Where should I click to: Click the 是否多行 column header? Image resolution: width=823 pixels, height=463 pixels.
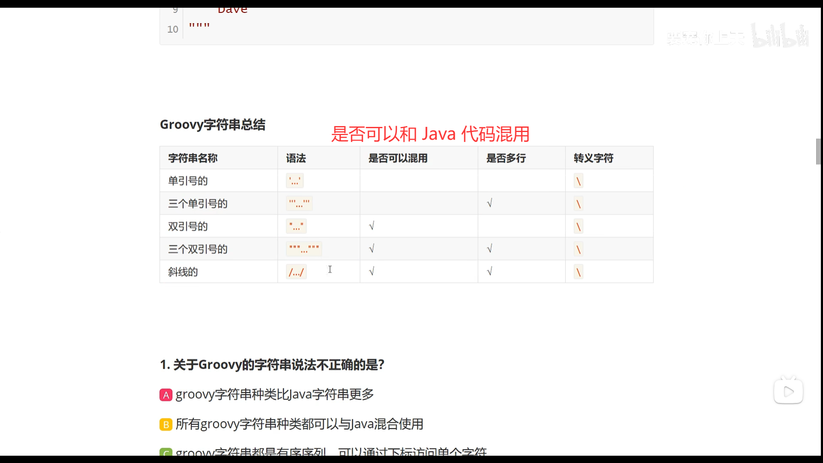pos(506,158)
